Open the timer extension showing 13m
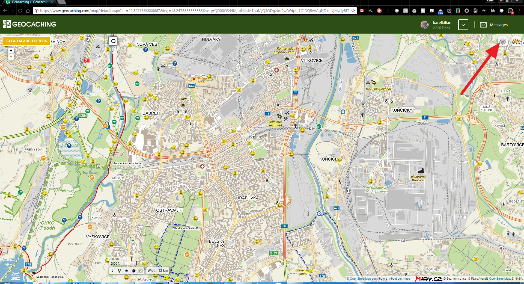This screenshot has height=284, width=524. pos(440,11)
